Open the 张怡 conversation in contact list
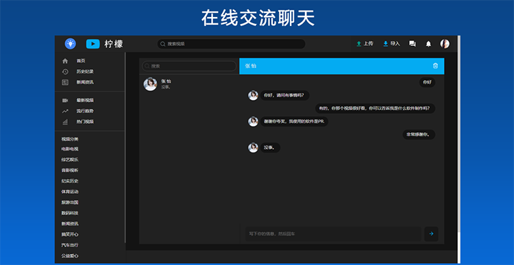The image size is (514, 265). point(189,84)
